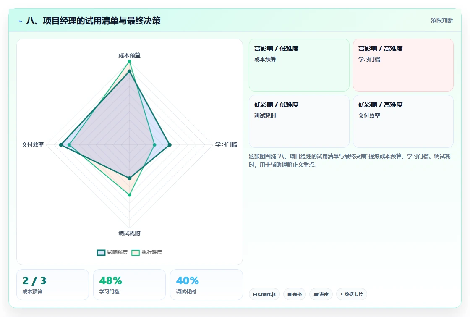Click the 2 / 3 成本预算 stat card
This screenshot has height=317, width=470.
pos(53,285)
